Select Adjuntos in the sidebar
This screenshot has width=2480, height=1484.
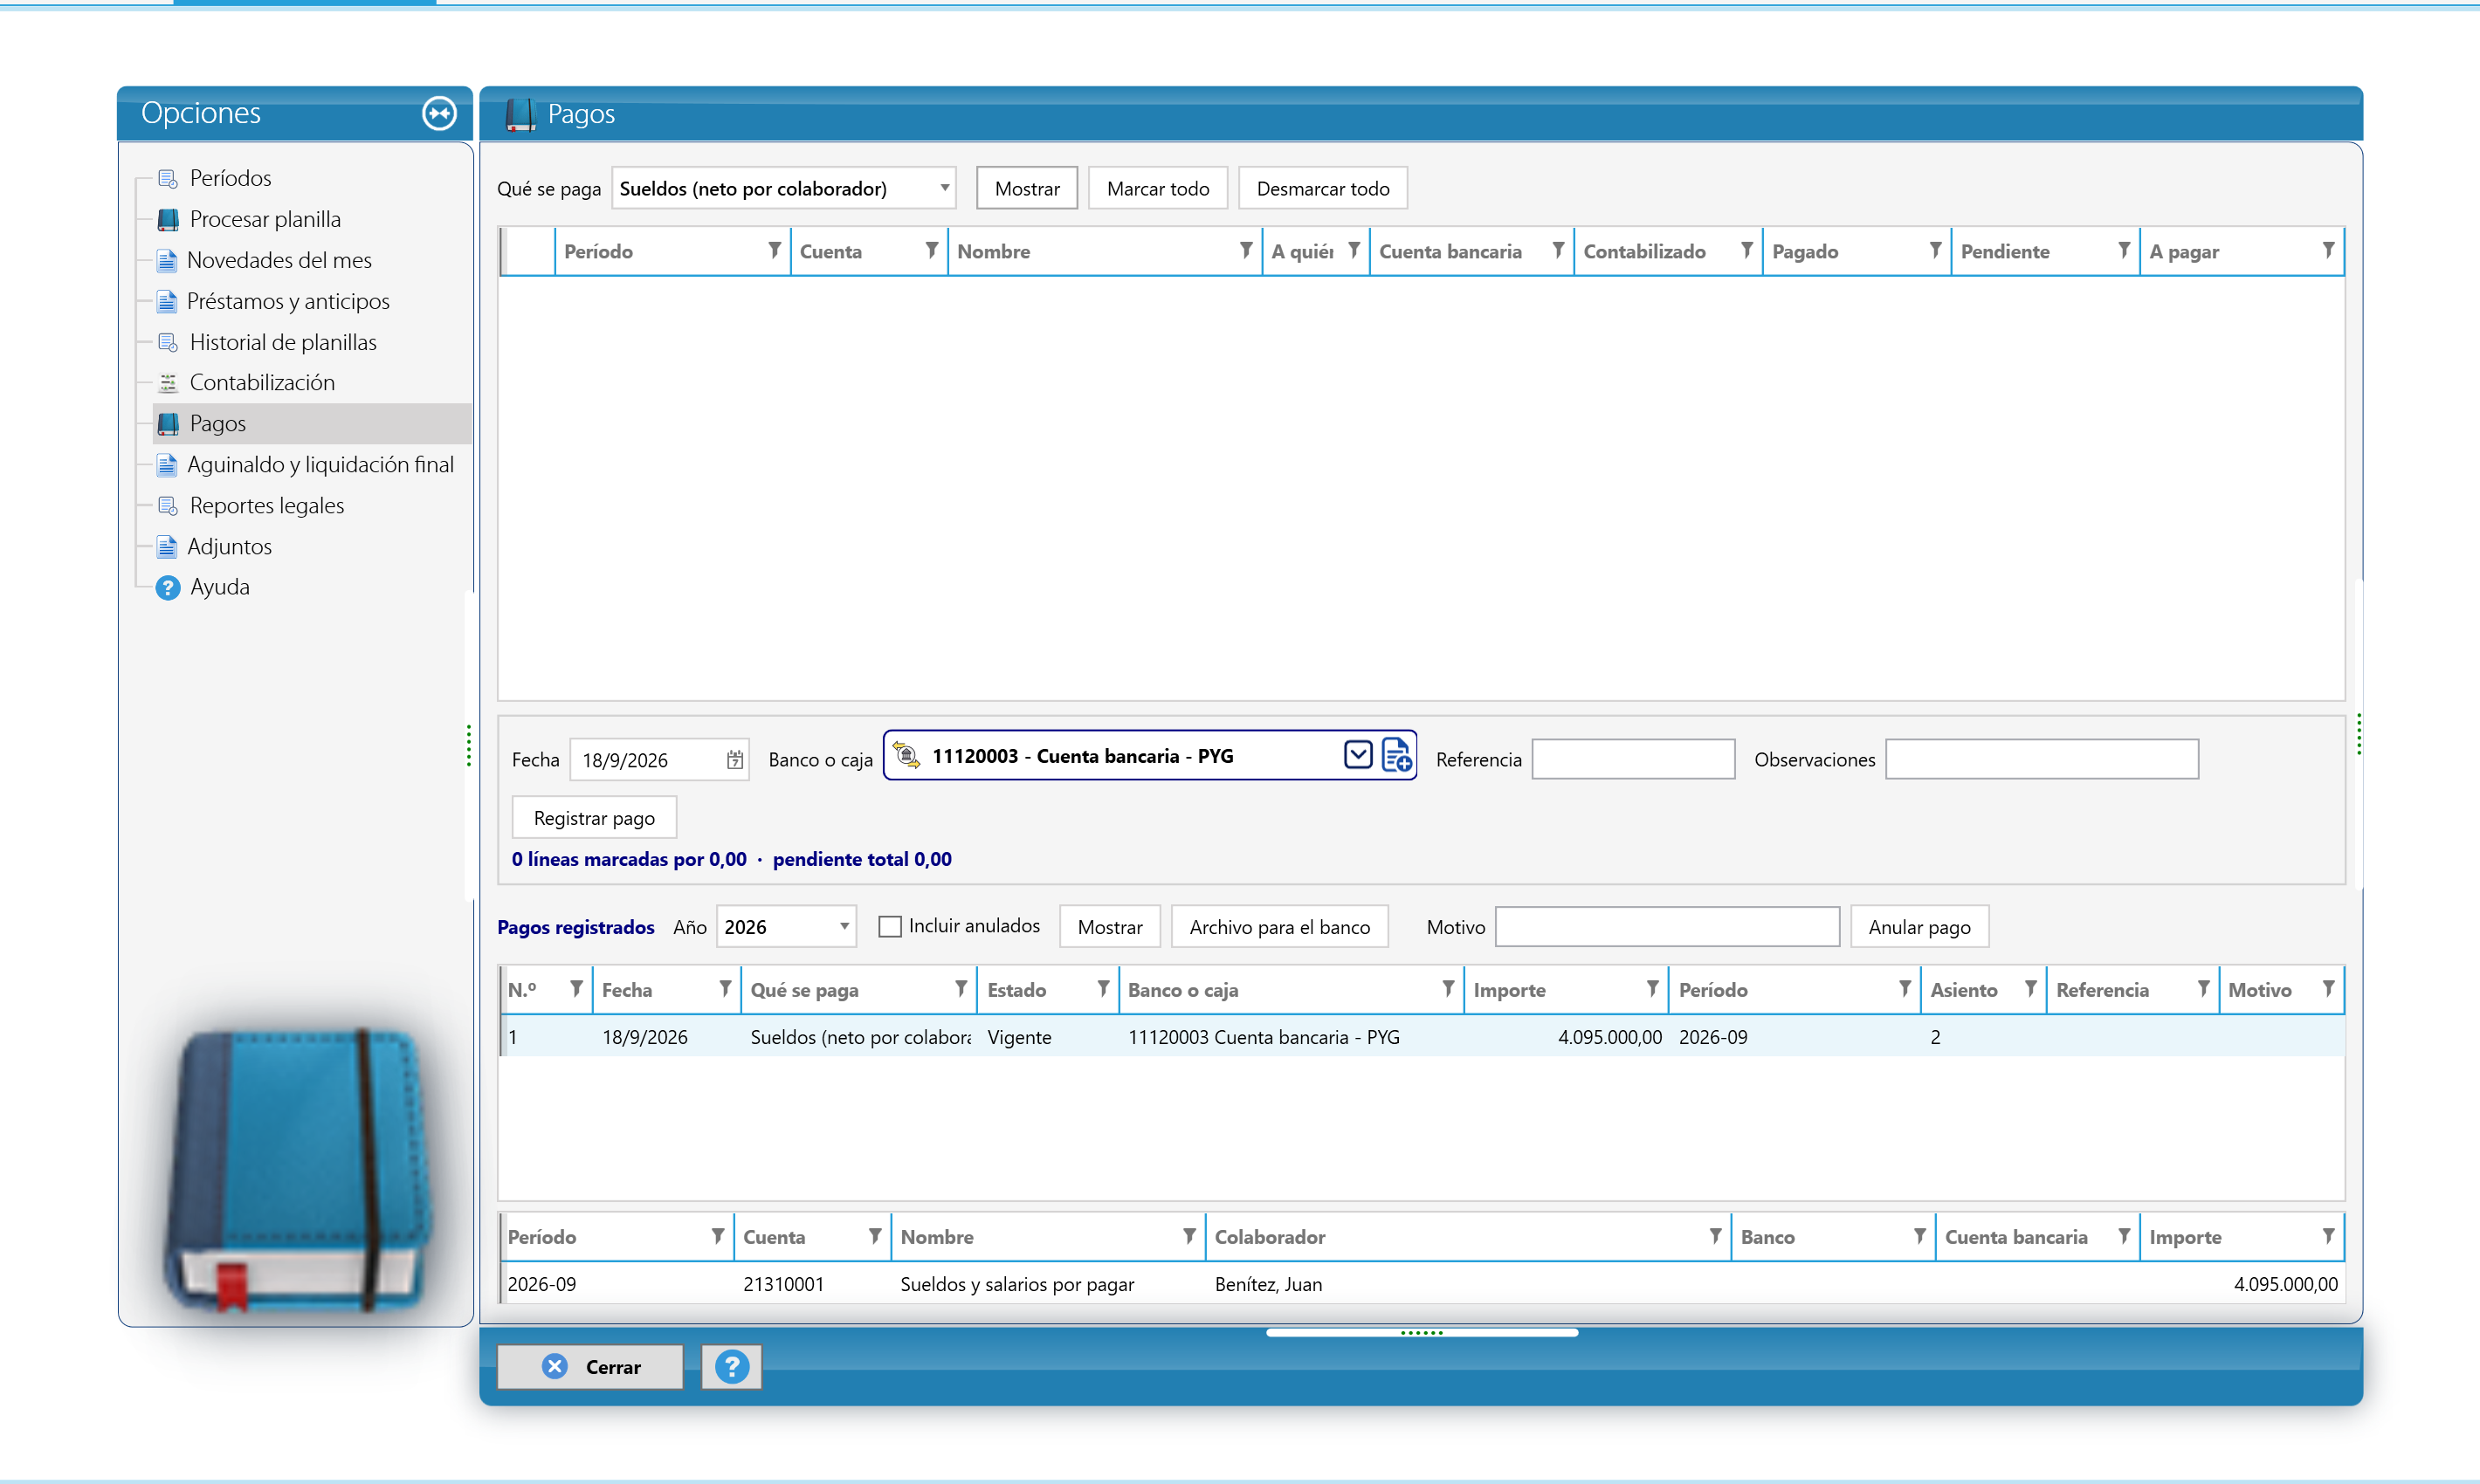(x=229, y=546)
